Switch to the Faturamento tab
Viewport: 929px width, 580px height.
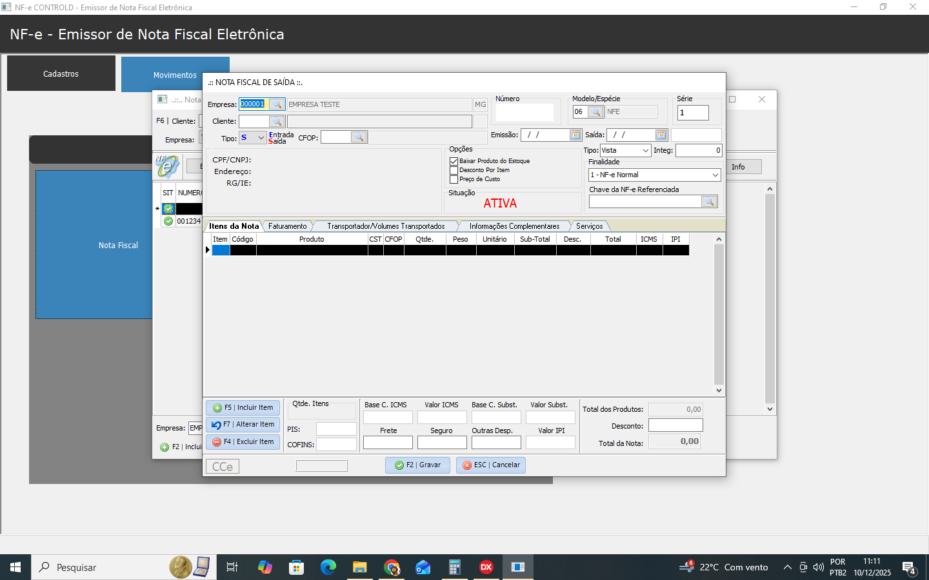pyautogui.click(x=288, y=226)
